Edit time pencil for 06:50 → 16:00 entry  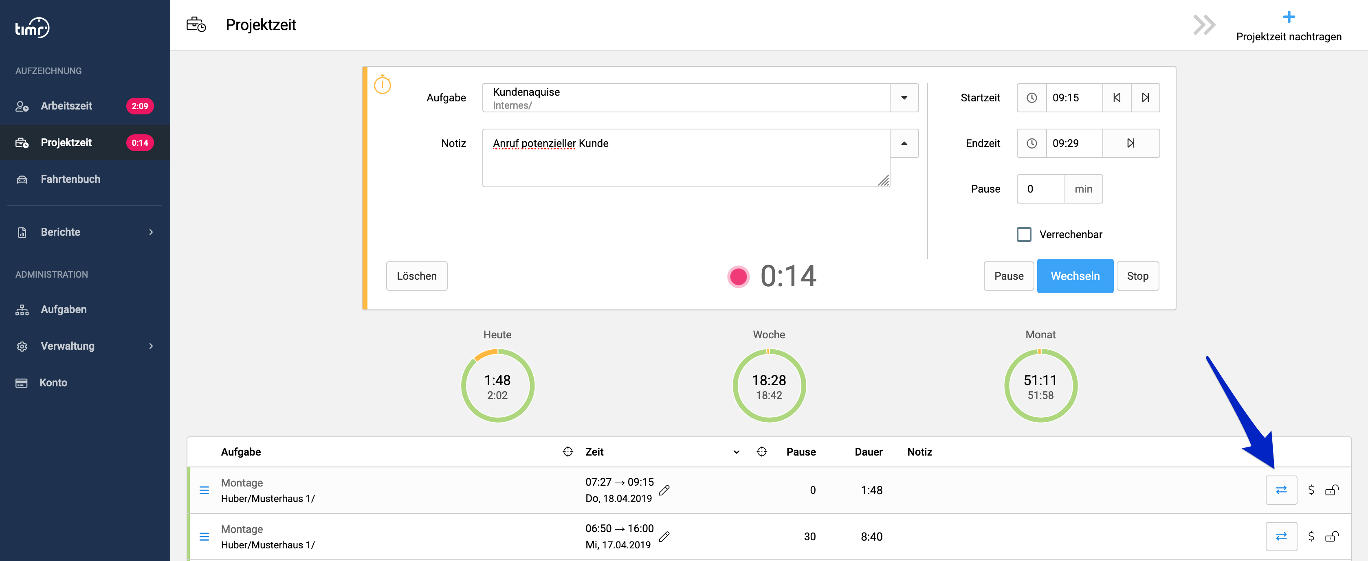[664, 537]
